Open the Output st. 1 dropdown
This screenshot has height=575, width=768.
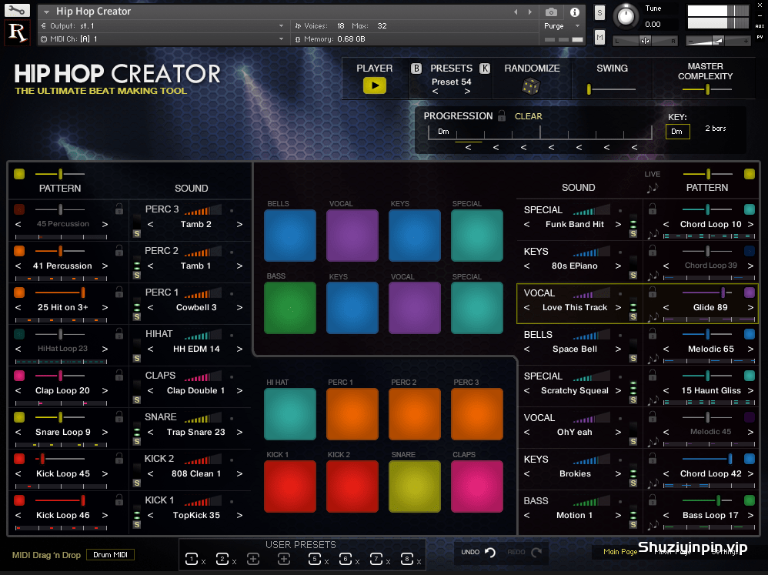[x=162, y=26]
